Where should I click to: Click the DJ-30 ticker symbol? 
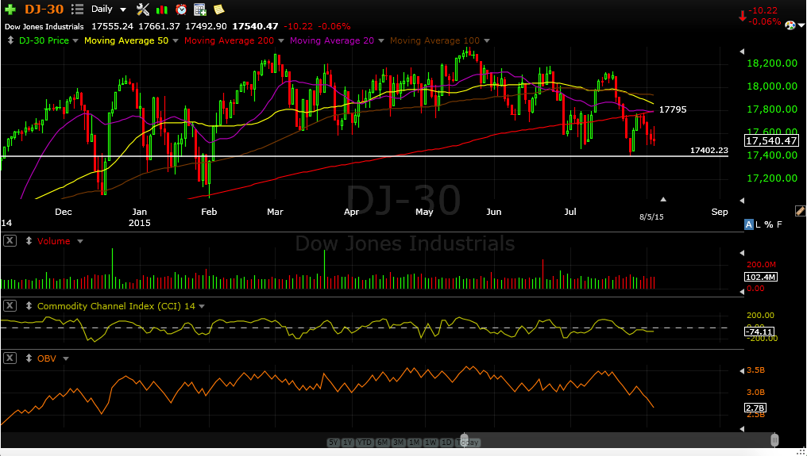pos(44,10)
